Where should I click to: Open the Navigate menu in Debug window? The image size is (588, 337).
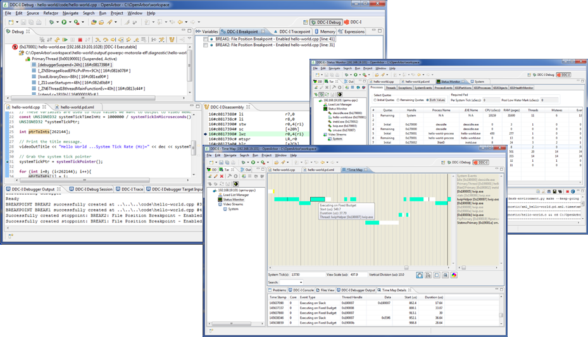coord(70,13)
